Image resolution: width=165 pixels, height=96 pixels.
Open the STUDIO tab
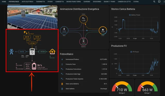tap(50, 2)
